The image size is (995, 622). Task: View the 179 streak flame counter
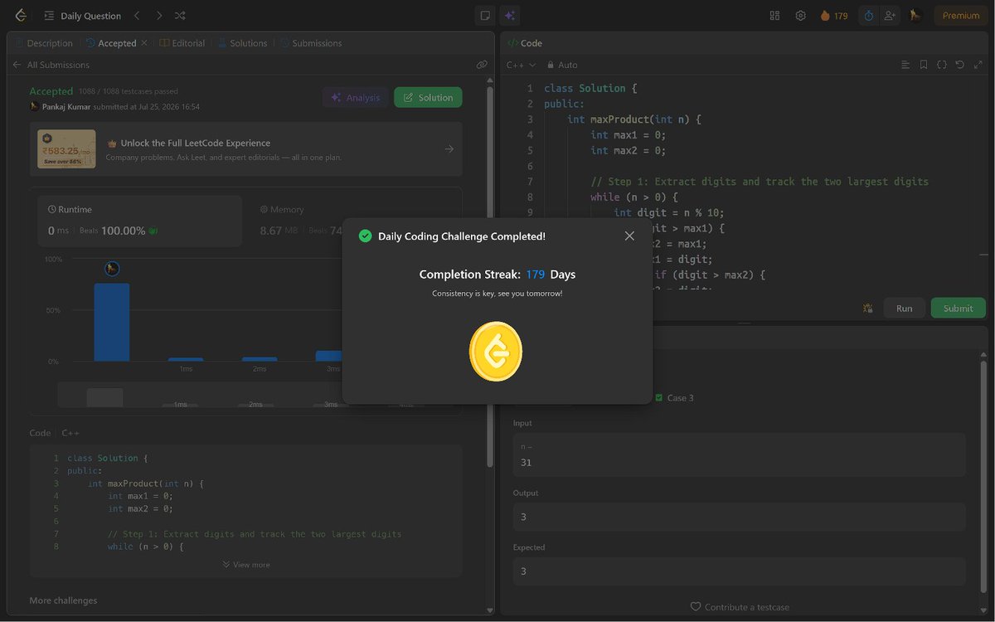point(834,16)
